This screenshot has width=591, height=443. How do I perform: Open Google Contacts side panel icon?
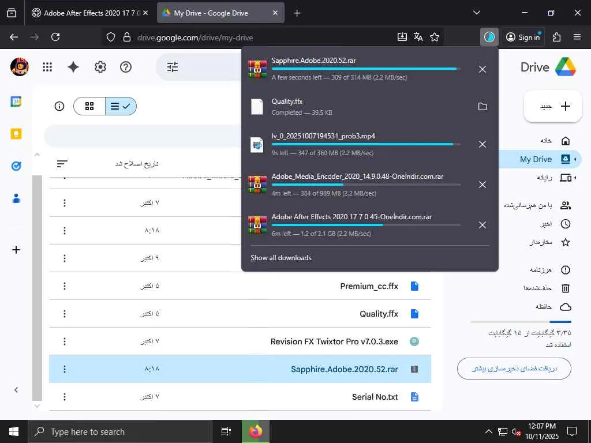click(16, 198)
